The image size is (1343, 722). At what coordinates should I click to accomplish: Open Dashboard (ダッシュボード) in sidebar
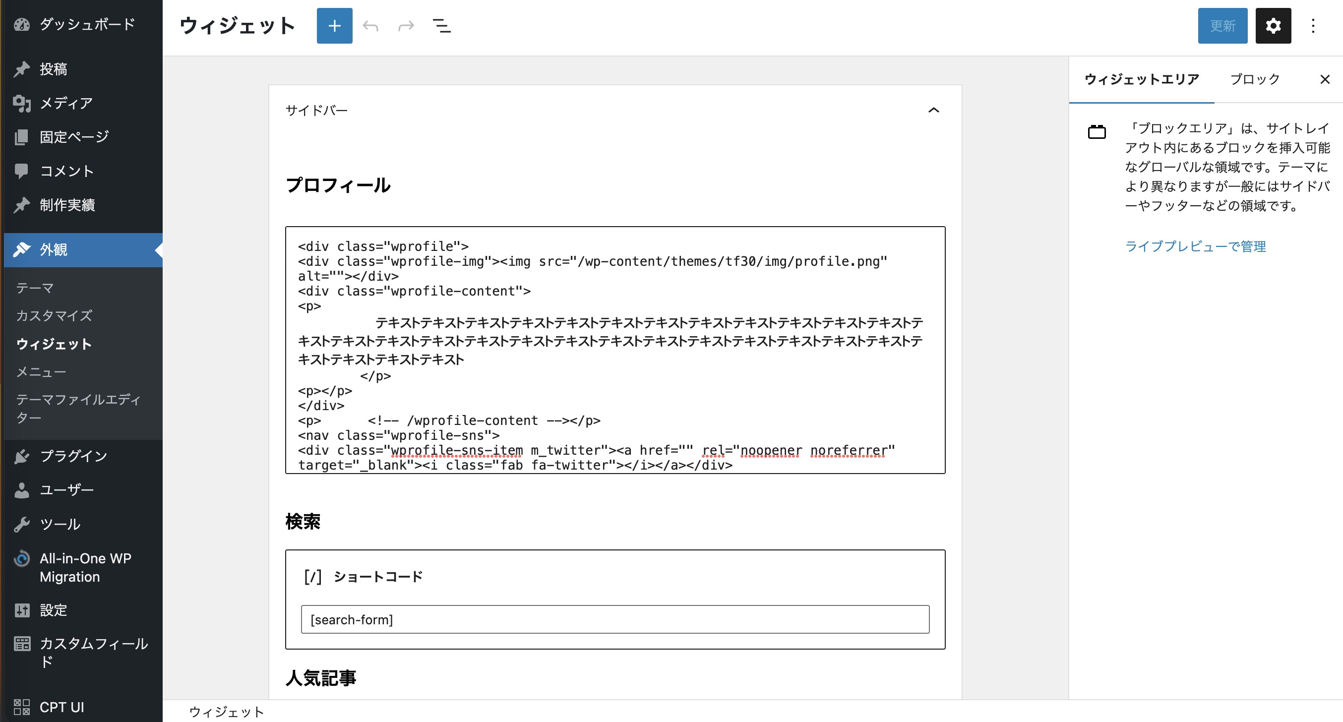point(87,24)
